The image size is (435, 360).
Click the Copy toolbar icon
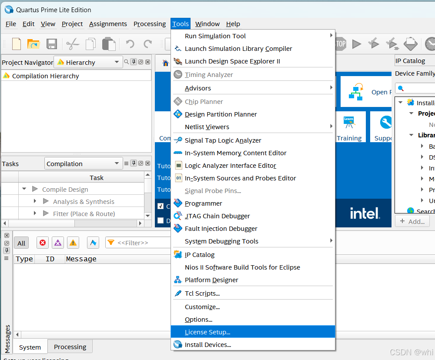click(x=91, y=44)
